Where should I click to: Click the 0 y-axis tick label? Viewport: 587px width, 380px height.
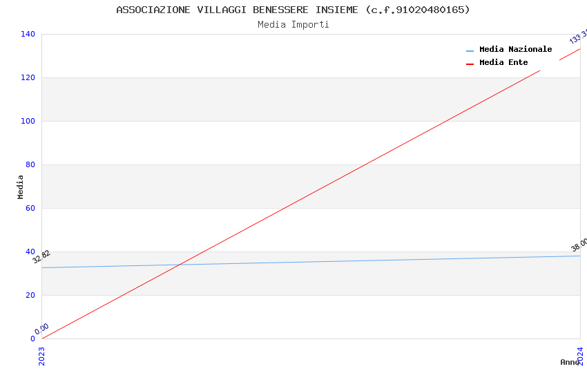click(32, 339)
